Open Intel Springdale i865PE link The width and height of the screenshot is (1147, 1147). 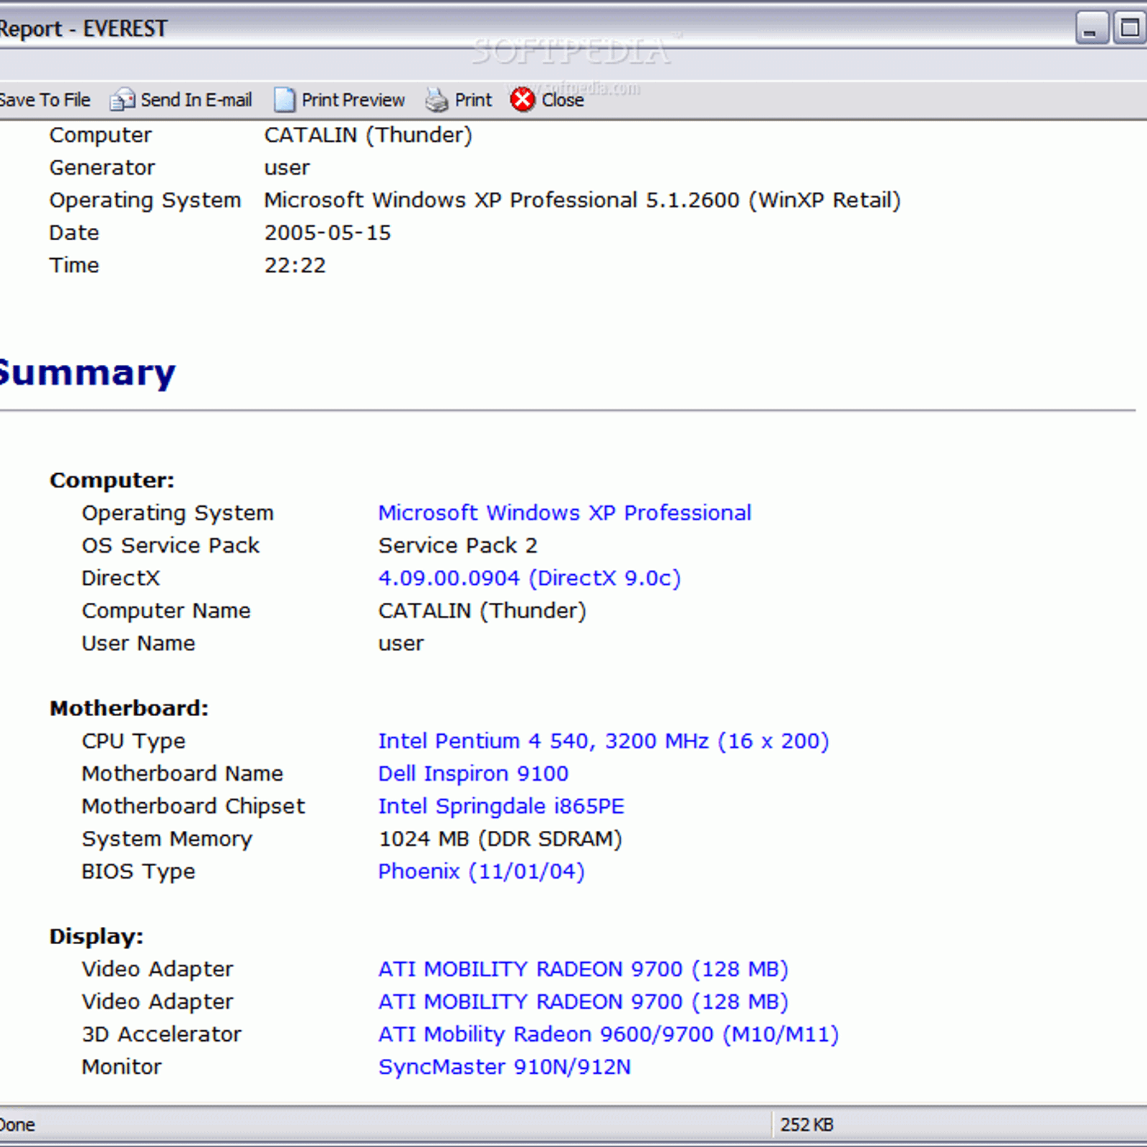click(501, 806)
